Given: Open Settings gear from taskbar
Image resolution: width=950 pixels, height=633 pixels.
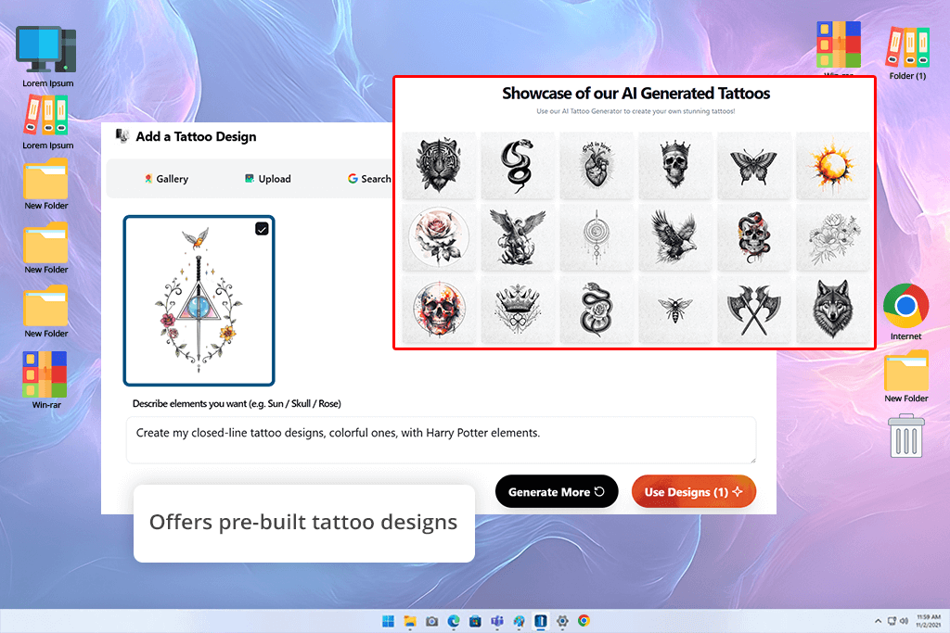Looking at the screenshot, I should pyautogui.click(x=562, y=621).
